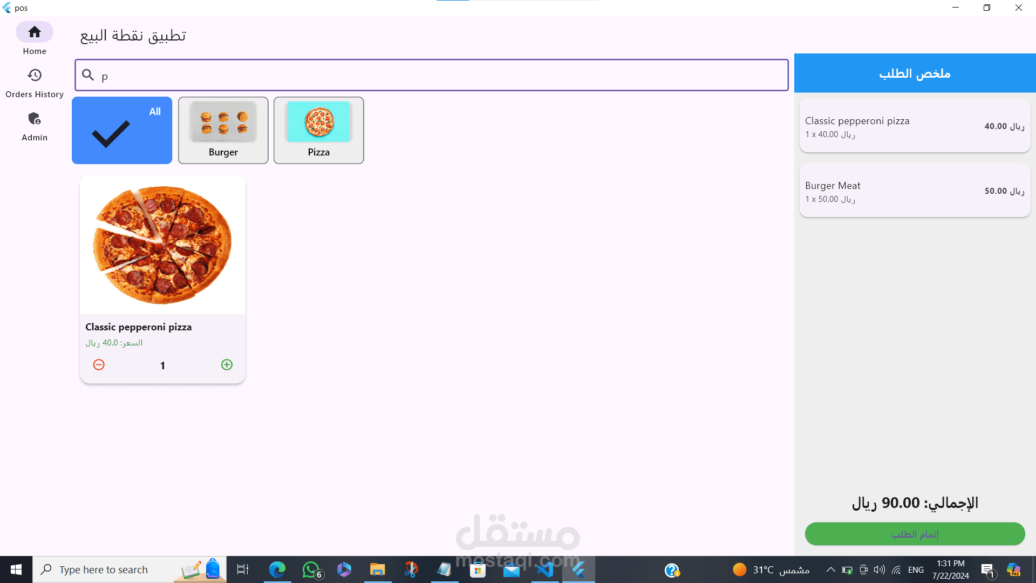
Task: Open the Admin shield icon
Action: (35, 119)
